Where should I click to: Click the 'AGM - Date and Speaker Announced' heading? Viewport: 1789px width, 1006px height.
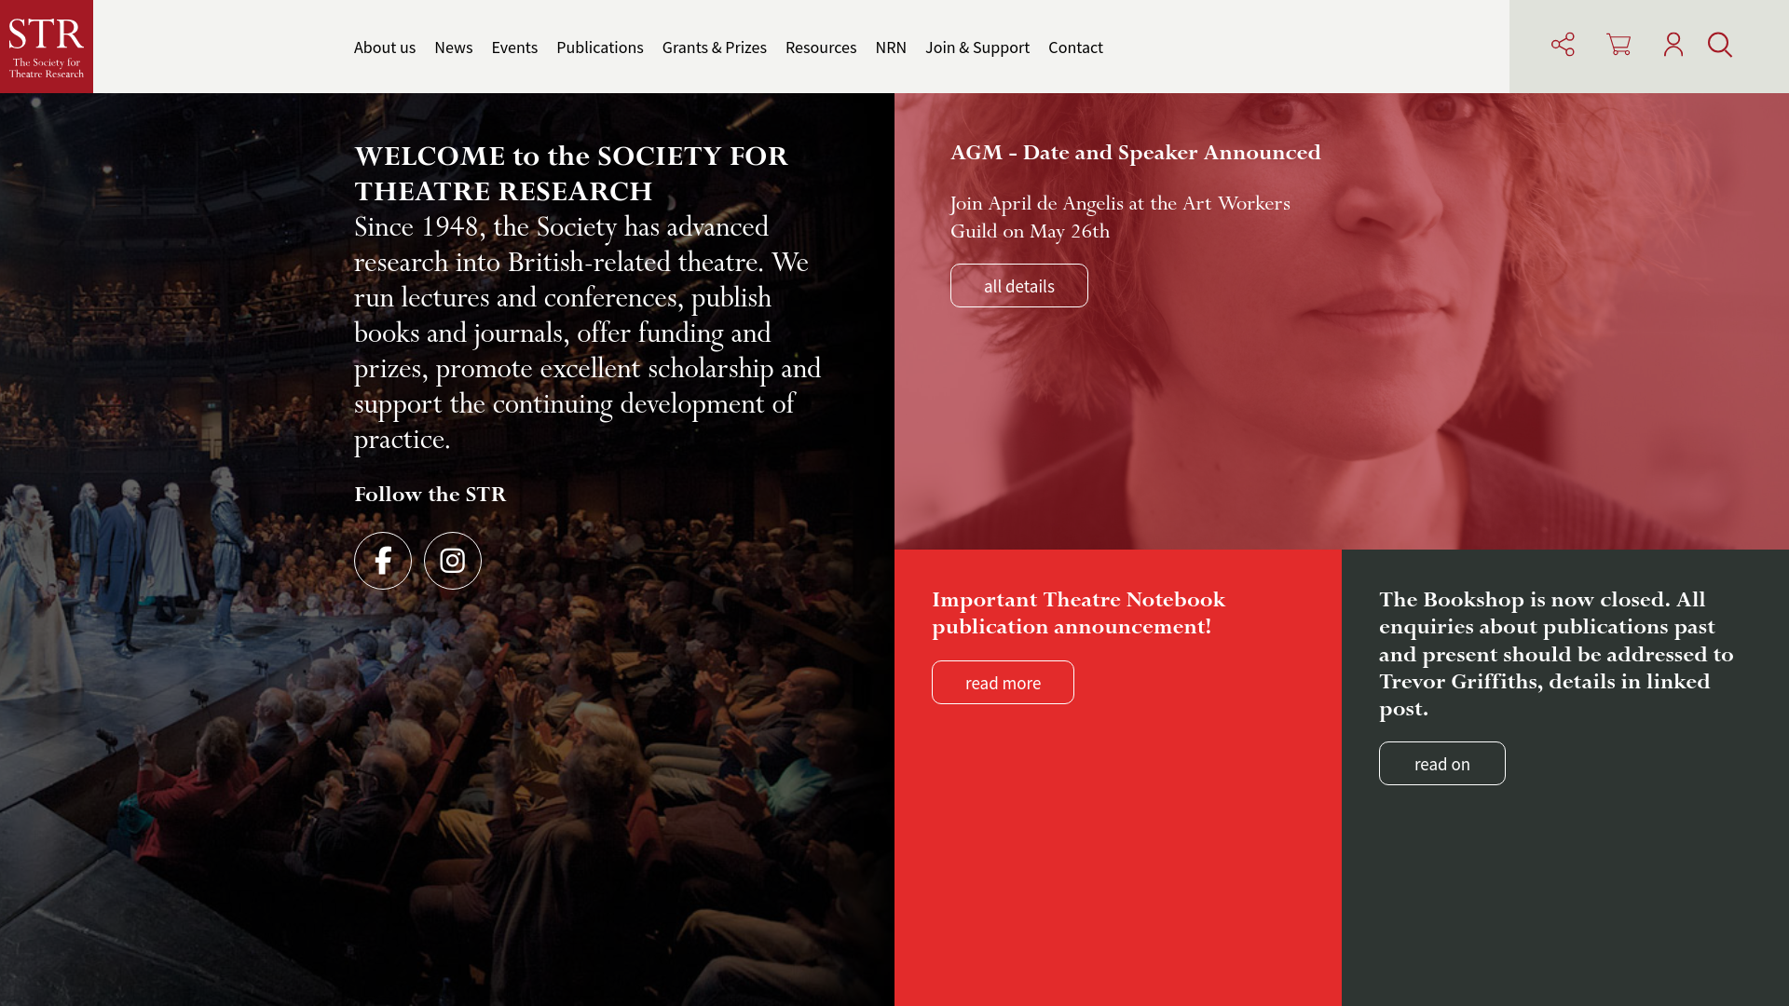click(x=1136, y=153)
